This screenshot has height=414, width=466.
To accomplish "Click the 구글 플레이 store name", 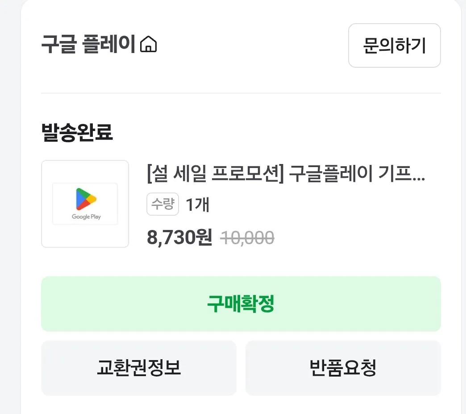I will [x=87, y=43].
